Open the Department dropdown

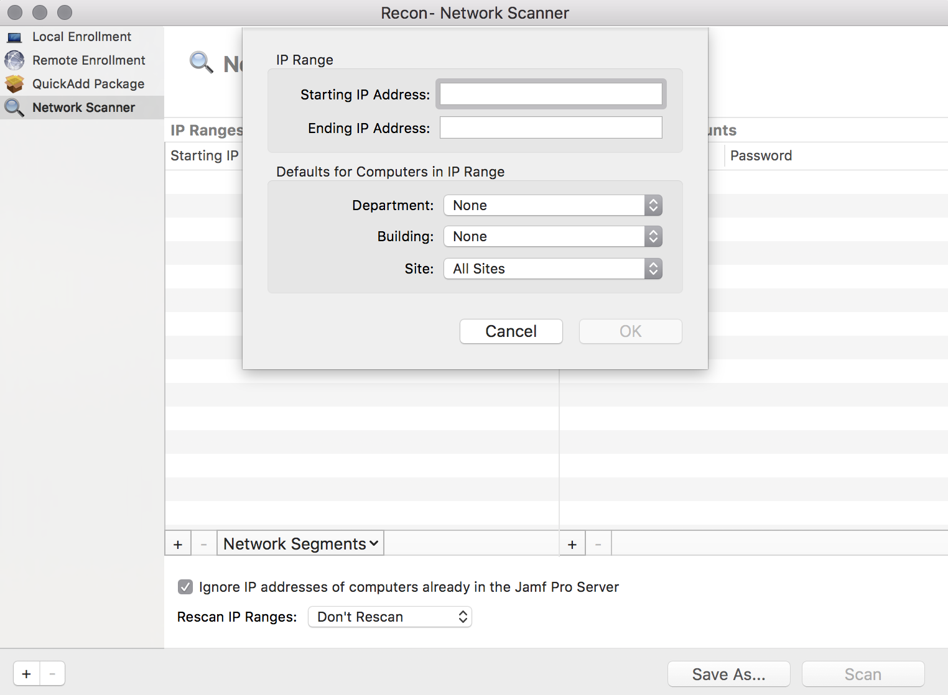coord(552,206)
